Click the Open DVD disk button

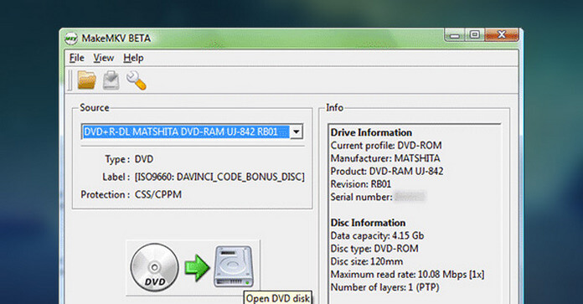[x=193, y=268]
